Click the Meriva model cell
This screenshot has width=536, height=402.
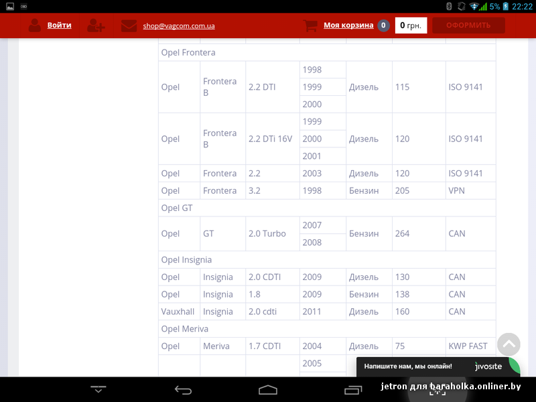(x=222, y=346)
